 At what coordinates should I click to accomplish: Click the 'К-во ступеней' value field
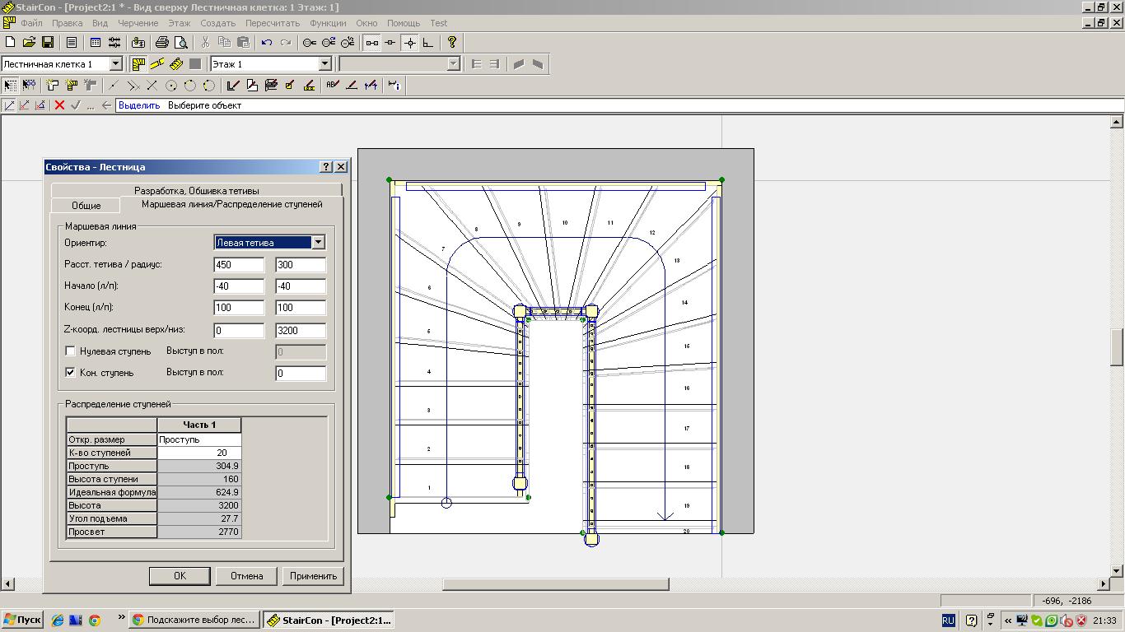(199, 453)
